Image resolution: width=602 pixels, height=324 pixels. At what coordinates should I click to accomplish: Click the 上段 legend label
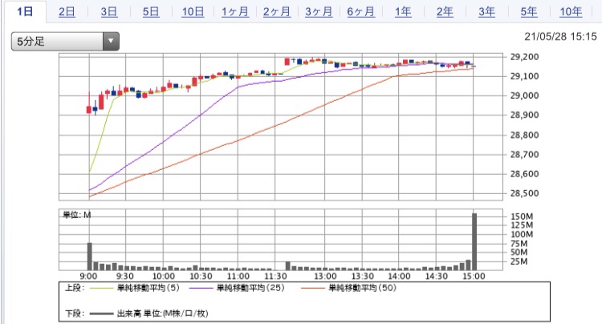tap(75, 288)
